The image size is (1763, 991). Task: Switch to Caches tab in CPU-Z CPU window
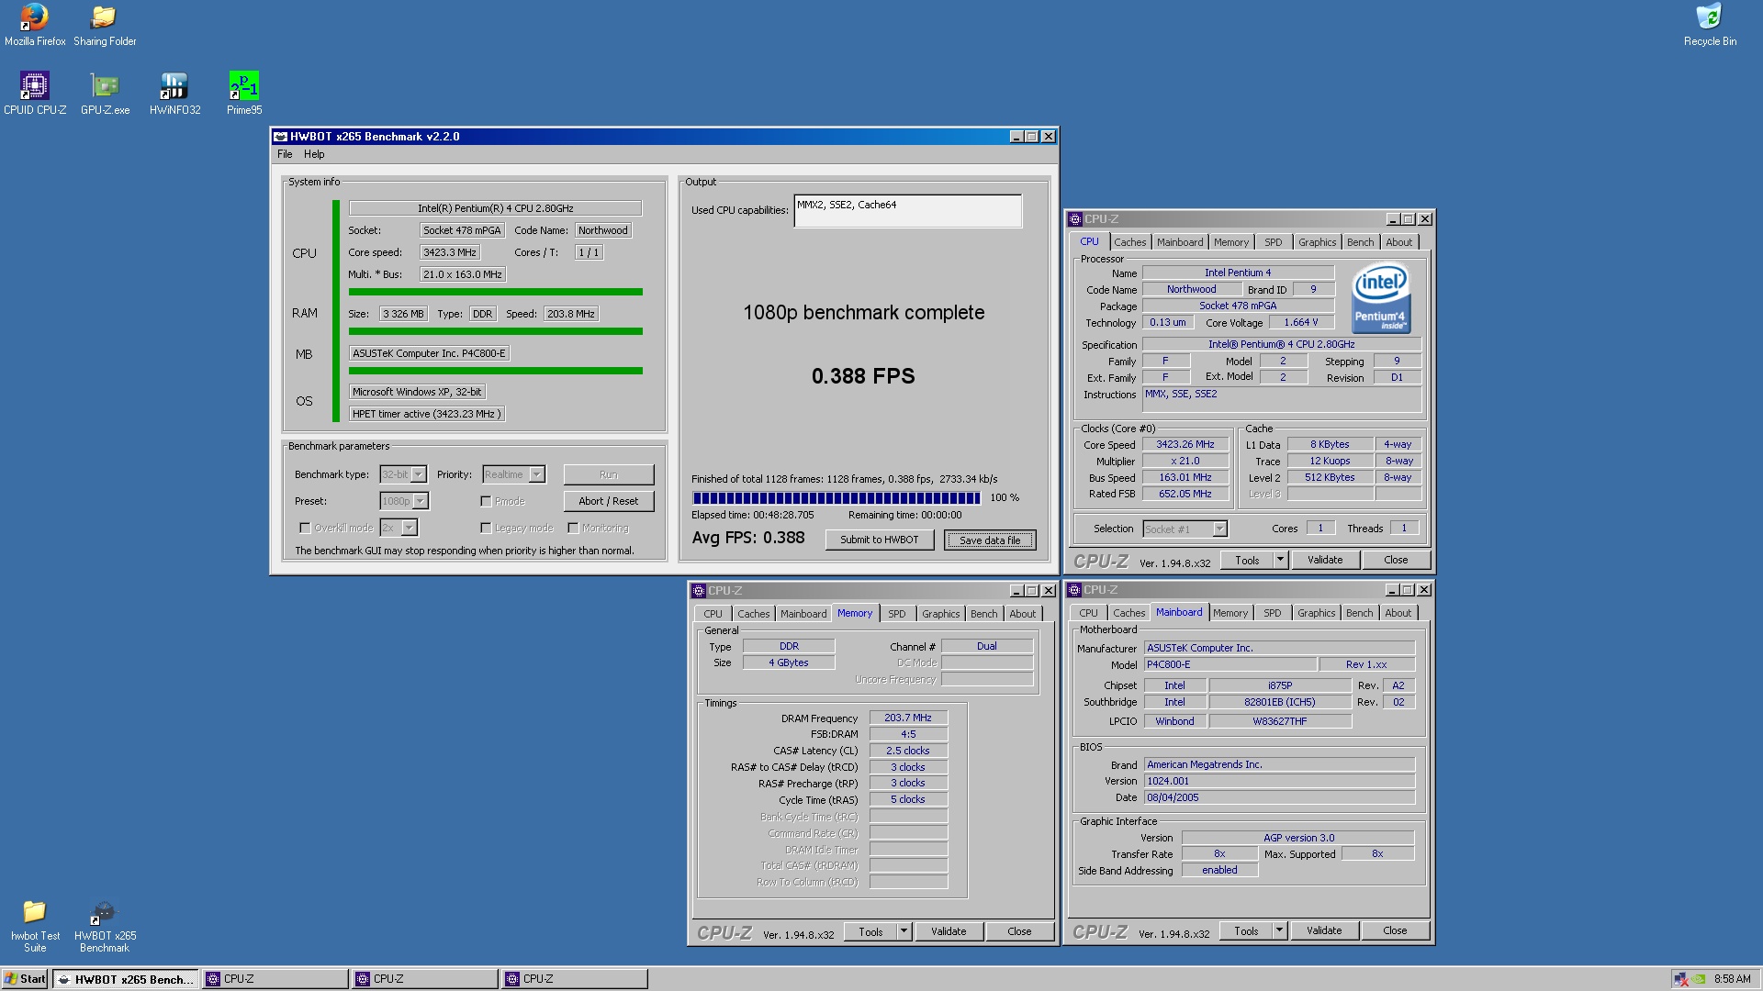coord(1130,243)
